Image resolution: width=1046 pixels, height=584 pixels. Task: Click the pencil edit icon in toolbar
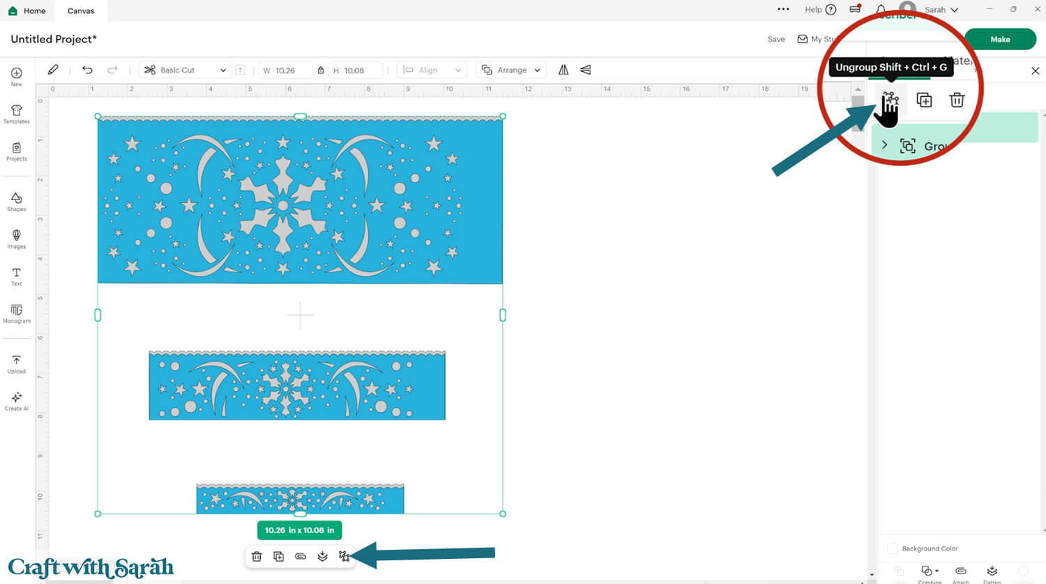click(53, 70)
